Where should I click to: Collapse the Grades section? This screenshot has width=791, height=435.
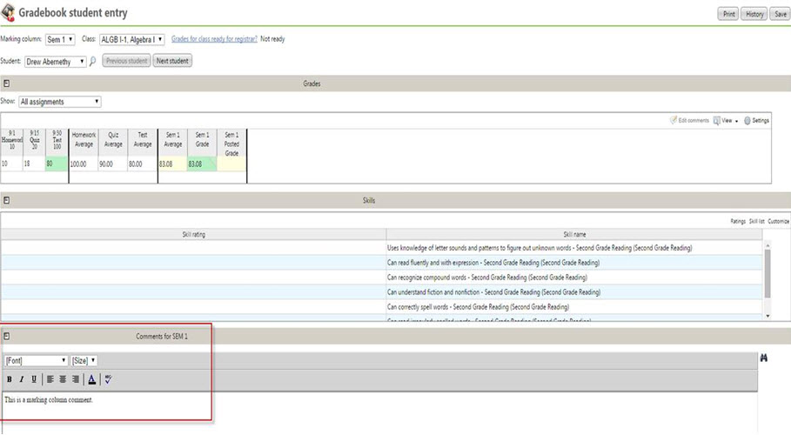7,84
